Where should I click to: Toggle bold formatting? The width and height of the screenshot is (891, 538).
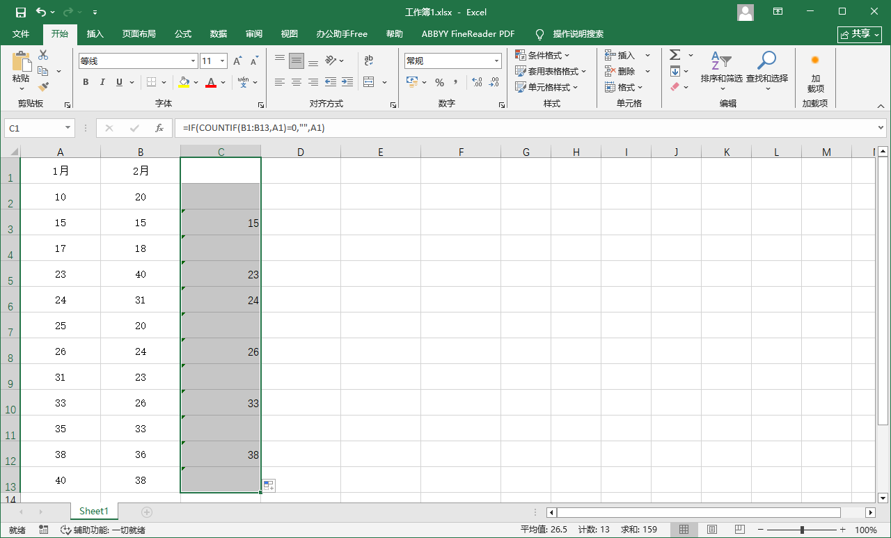[86, 82]
